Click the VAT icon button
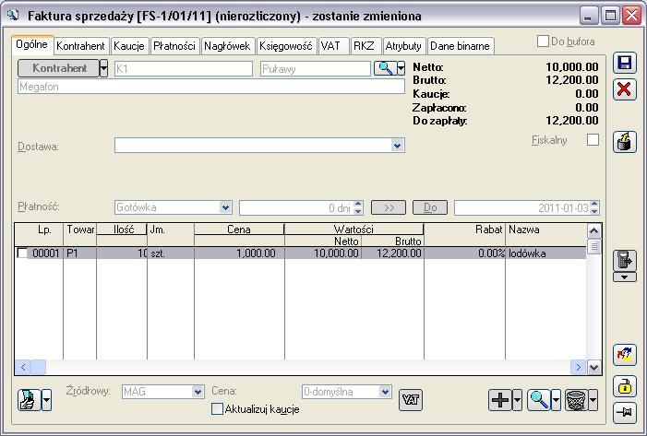Viewport: 647px width, 436px height. coord(411,400)
